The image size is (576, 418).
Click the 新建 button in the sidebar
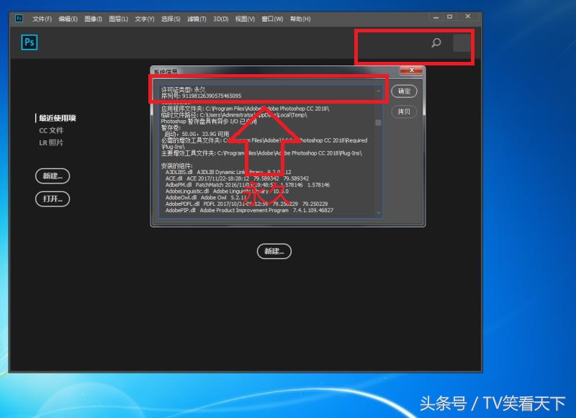tap(51, 176)
